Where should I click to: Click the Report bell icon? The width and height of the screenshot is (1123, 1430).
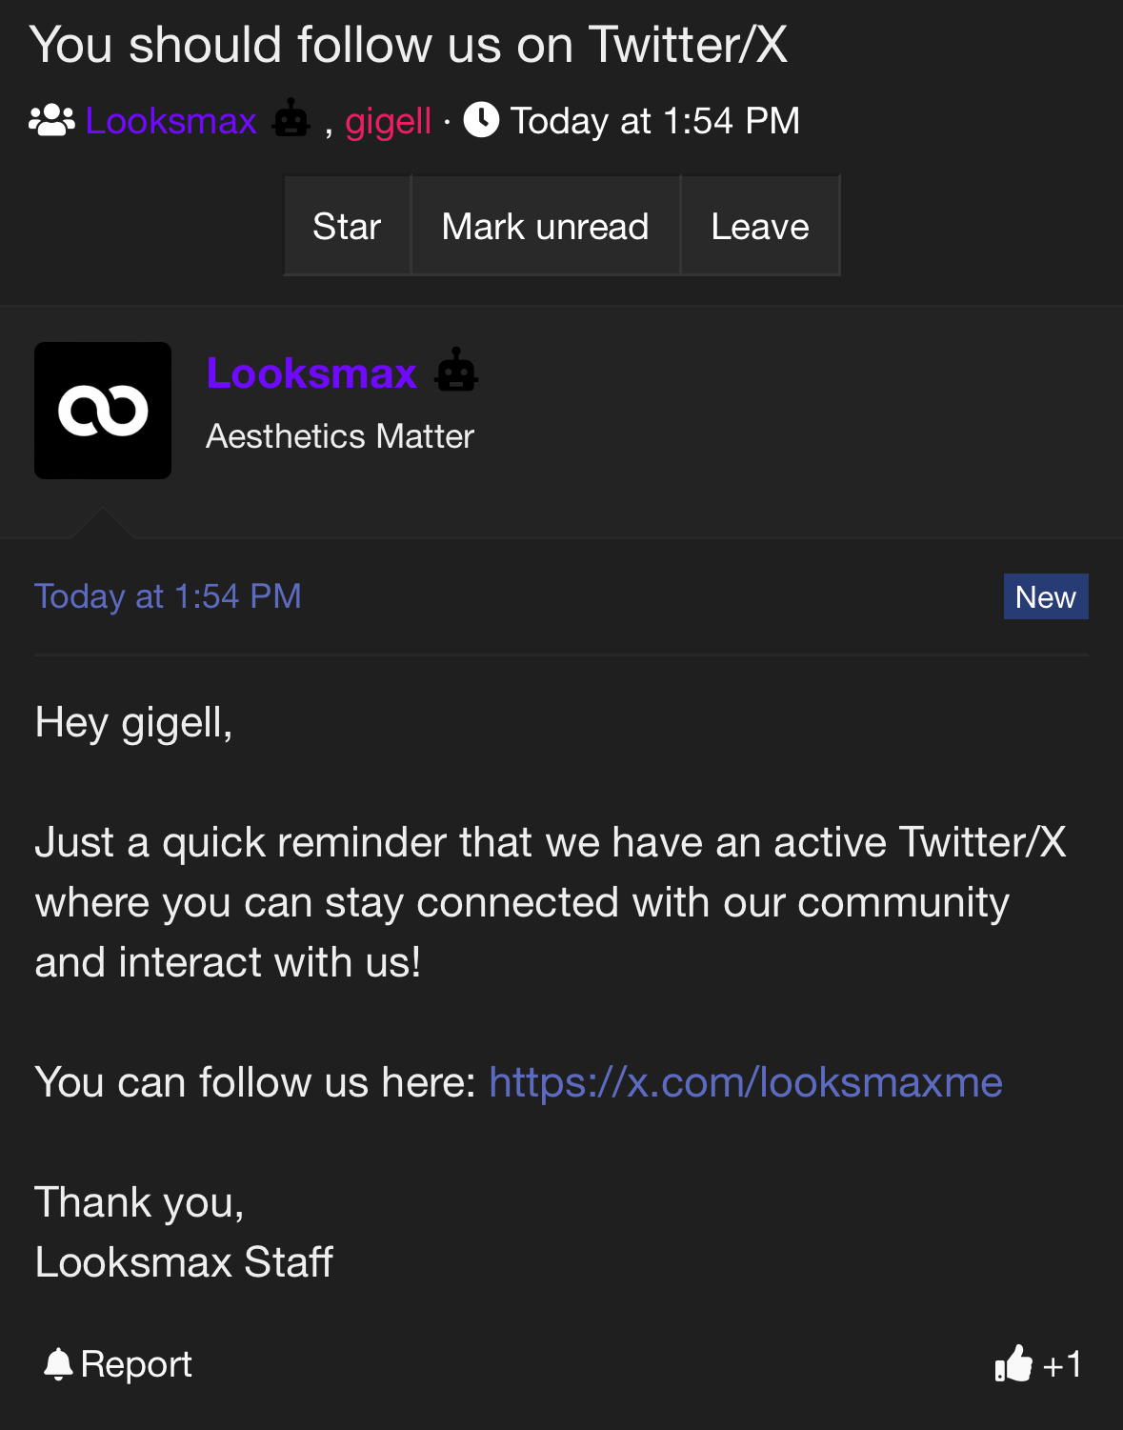pos(58,1364)
